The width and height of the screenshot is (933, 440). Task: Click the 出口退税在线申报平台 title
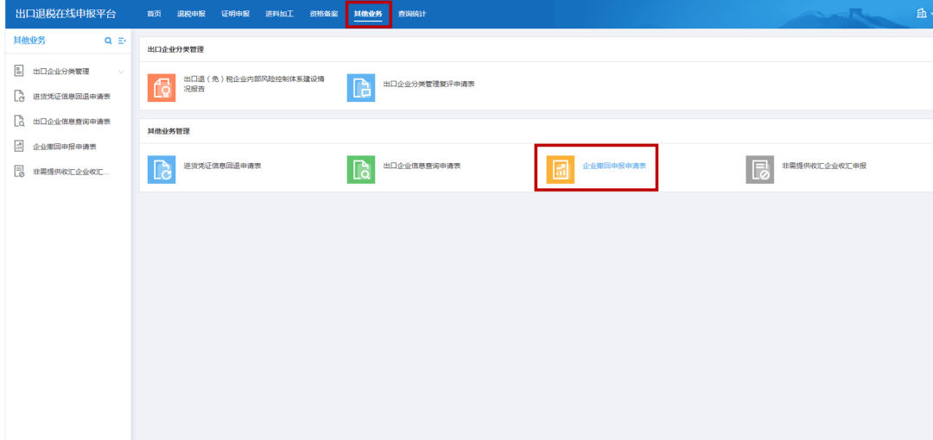point(66,14)
